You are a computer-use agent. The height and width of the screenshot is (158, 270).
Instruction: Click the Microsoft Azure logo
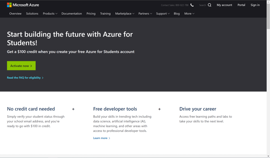tap(23, 5)
